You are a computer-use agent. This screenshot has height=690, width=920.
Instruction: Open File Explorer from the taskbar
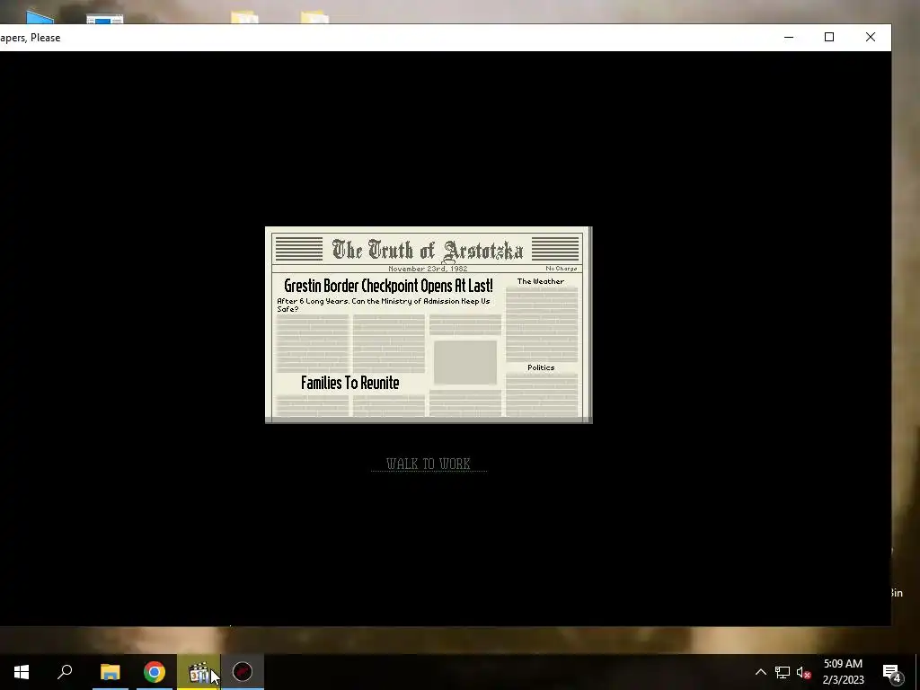(x=110, y=672)
